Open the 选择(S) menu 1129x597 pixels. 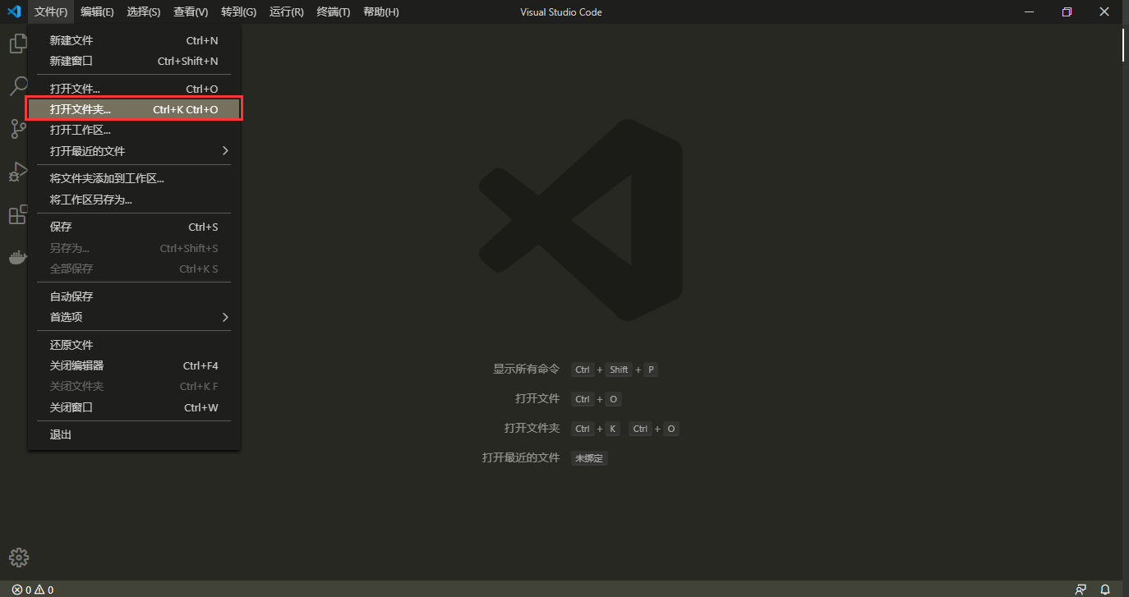144,11
